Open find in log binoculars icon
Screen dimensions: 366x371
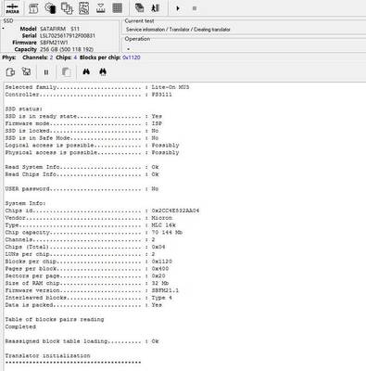[x=86, y=71]
